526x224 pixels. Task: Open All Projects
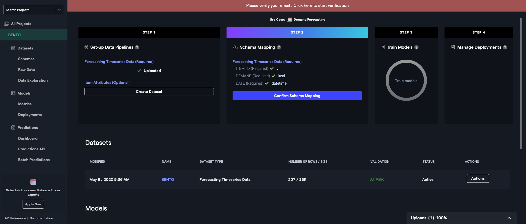(21, 24)
